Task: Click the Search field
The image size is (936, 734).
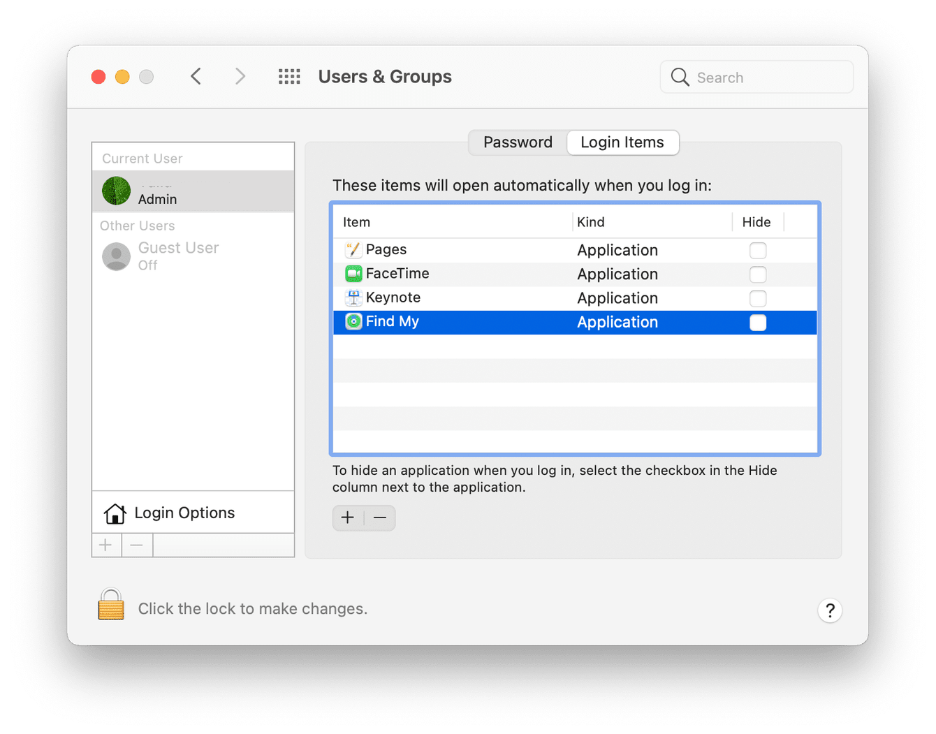Action: click(x=756, y=77)
